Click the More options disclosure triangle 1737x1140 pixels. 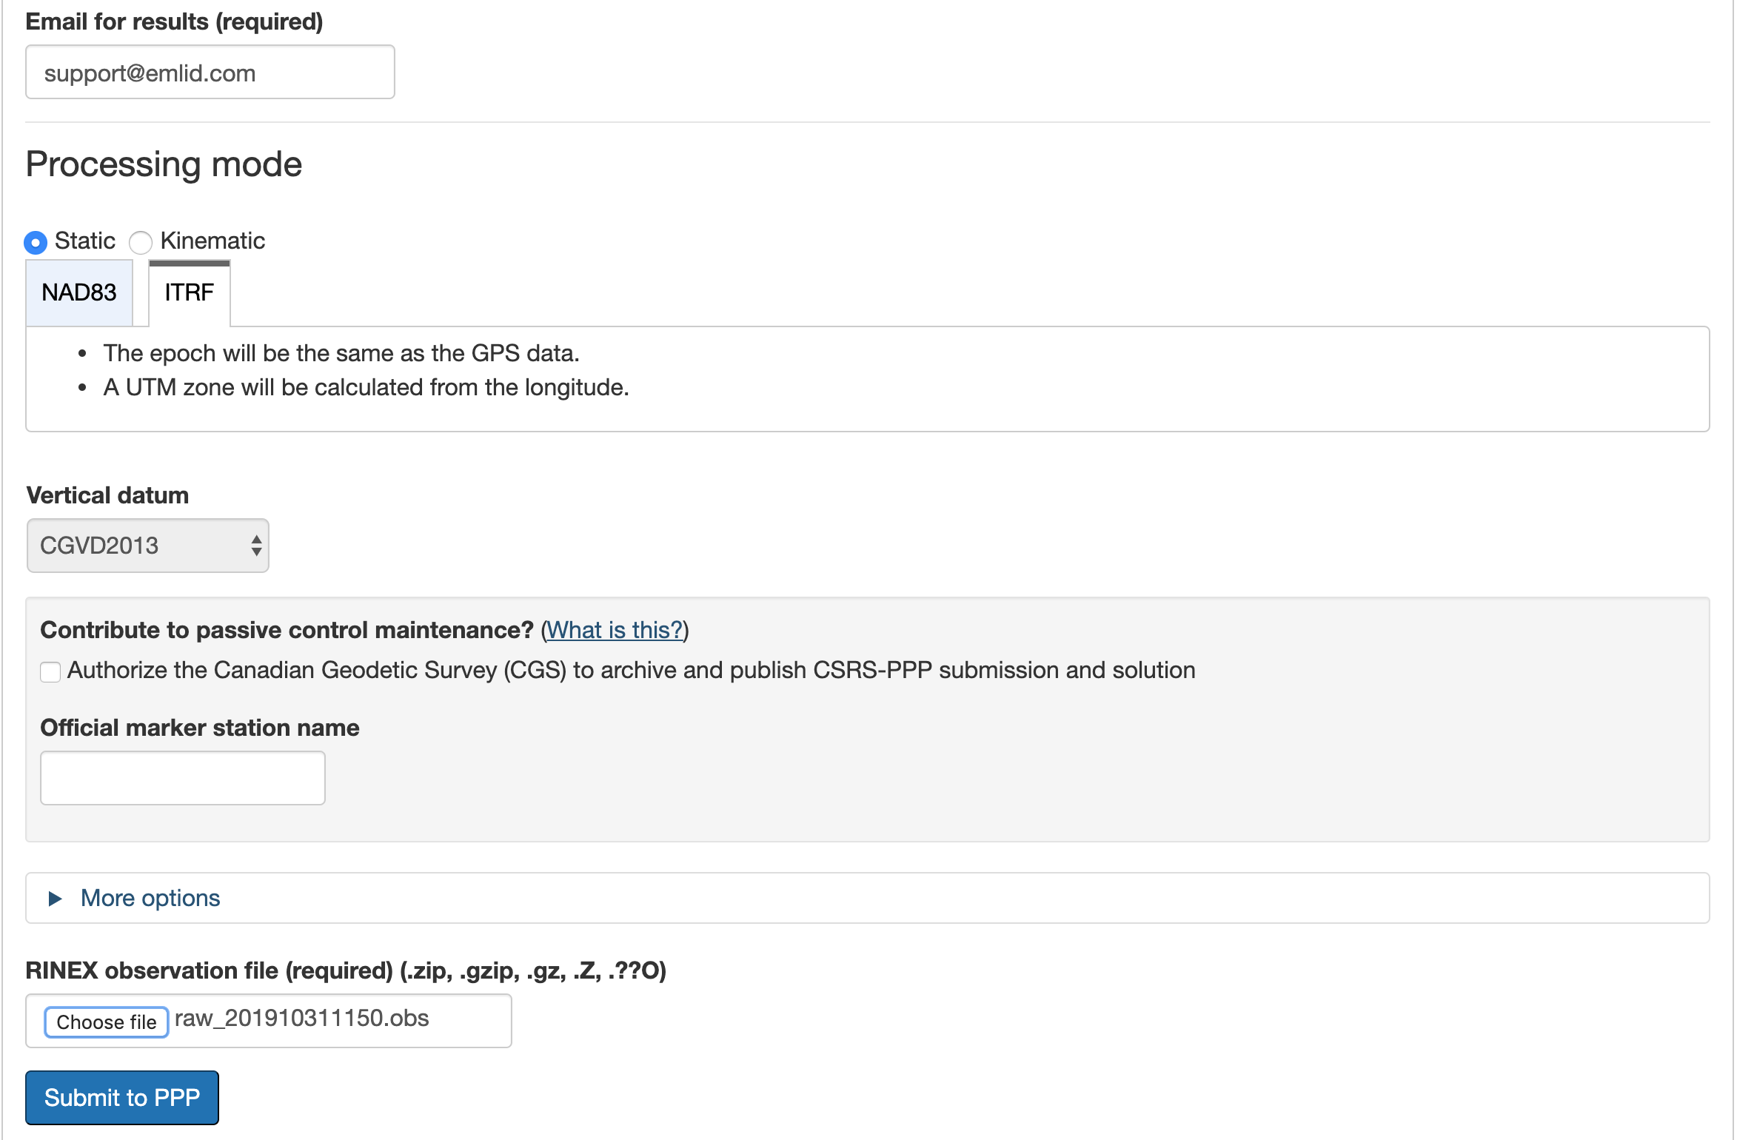pyautogui.click(x=55, y=899)
